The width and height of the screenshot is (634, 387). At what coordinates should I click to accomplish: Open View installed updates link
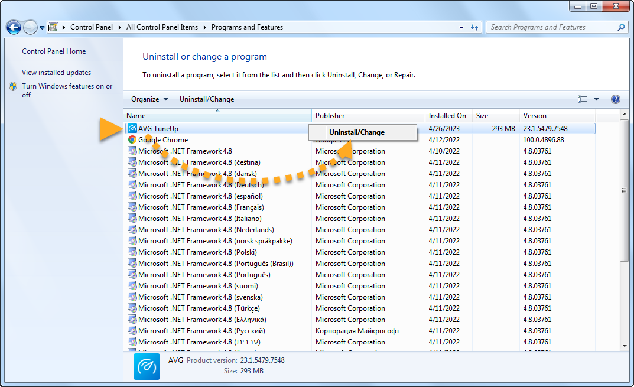coord(57,73)
